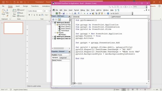
Task: Run the macro with the play icon
Action: tap(85, 13)
